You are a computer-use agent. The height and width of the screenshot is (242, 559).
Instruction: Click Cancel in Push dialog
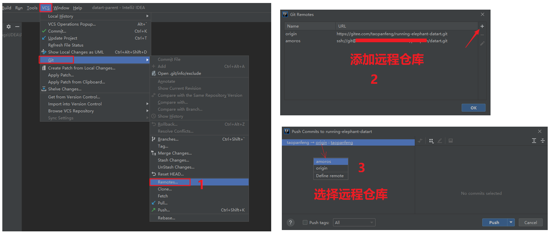(x=530, y=222)
